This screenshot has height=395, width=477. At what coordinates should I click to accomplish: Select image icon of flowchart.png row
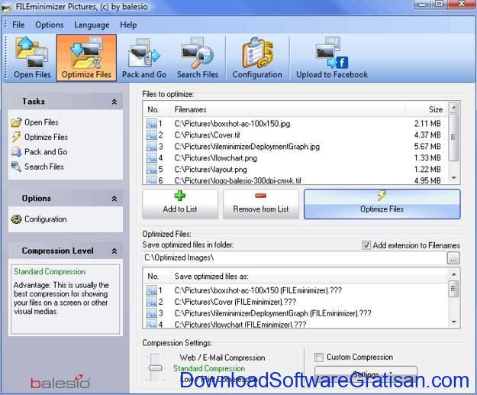[152, 157]
